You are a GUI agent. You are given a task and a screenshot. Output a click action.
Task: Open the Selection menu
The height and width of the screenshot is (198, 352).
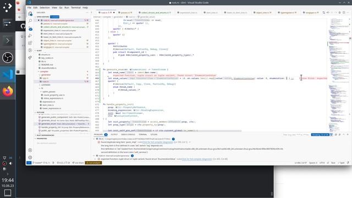pos(45,8)
